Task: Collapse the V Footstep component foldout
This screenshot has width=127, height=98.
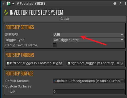Action: pyautogui.click(x=3, y=4)
